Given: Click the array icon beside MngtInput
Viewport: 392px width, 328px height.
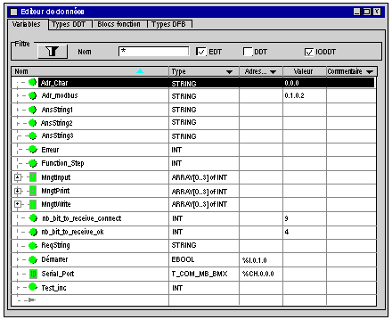Looking at the screenshot, I should coord(33,177).
